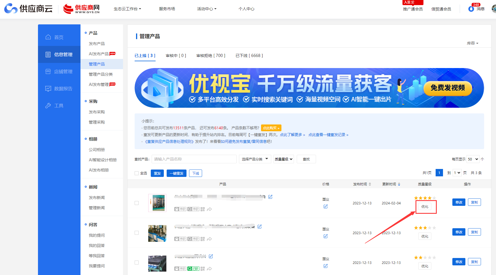Open 数据报告 chart icon in sidebar
496x275 pixels.
pos(48,88)
